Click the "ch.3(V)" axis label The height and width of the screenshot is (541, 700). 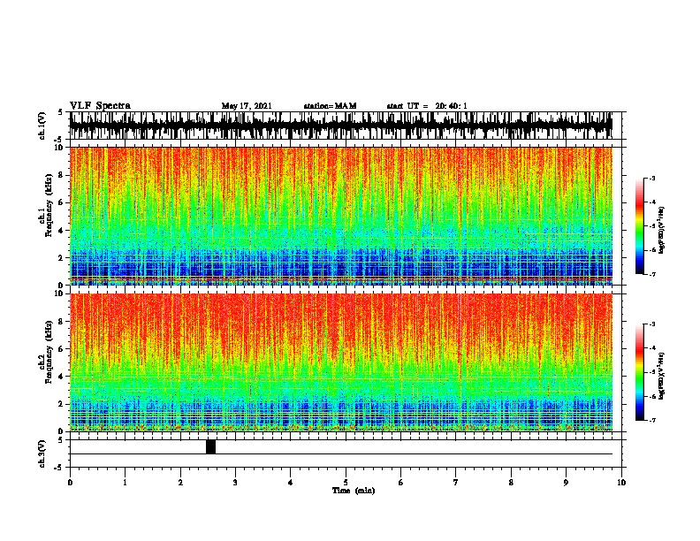42,453
